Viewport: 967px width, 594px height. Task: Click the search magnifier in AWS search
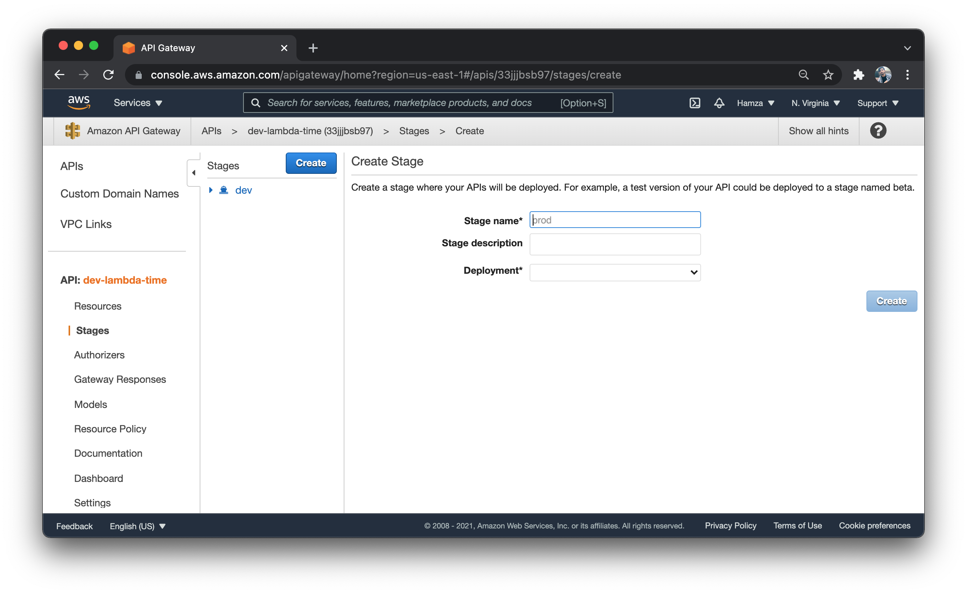(256, 103)
